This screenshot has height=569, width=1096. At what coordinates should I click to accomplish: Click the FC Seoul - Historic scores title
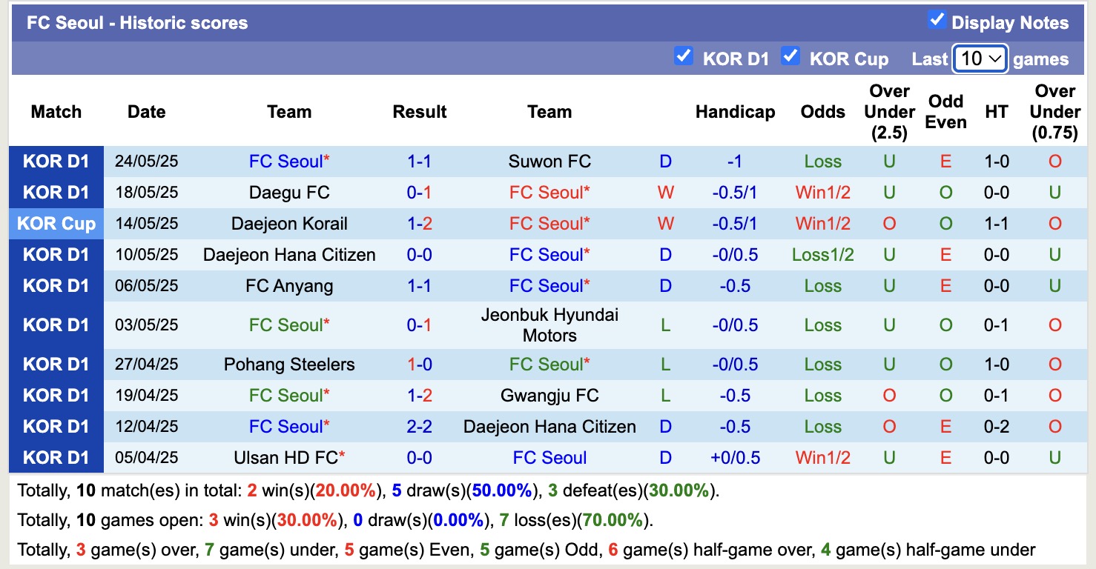point(137,22)
